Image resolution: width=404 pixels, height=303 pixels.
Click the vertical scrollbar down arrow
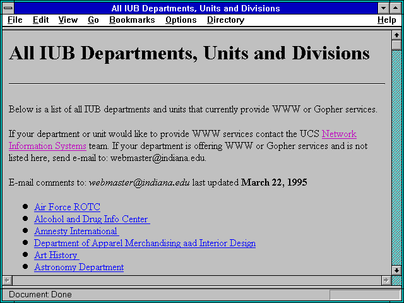coord(397,271)
